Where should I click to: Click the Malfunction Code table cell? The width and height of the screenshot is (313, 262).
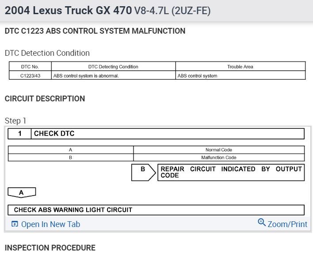click(218, 158)
